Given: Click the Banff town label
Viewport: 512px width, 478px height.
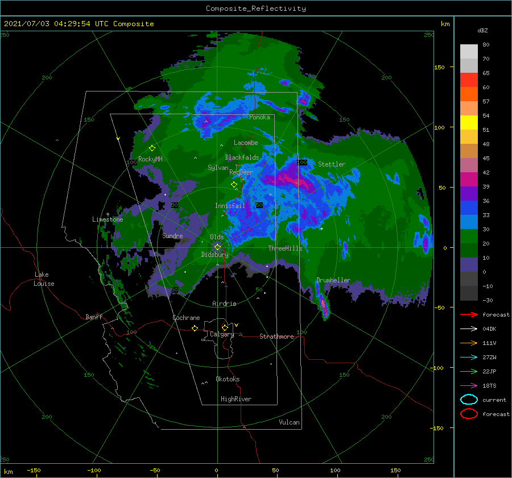Looking at the screenshot, I should click(94, 317).
